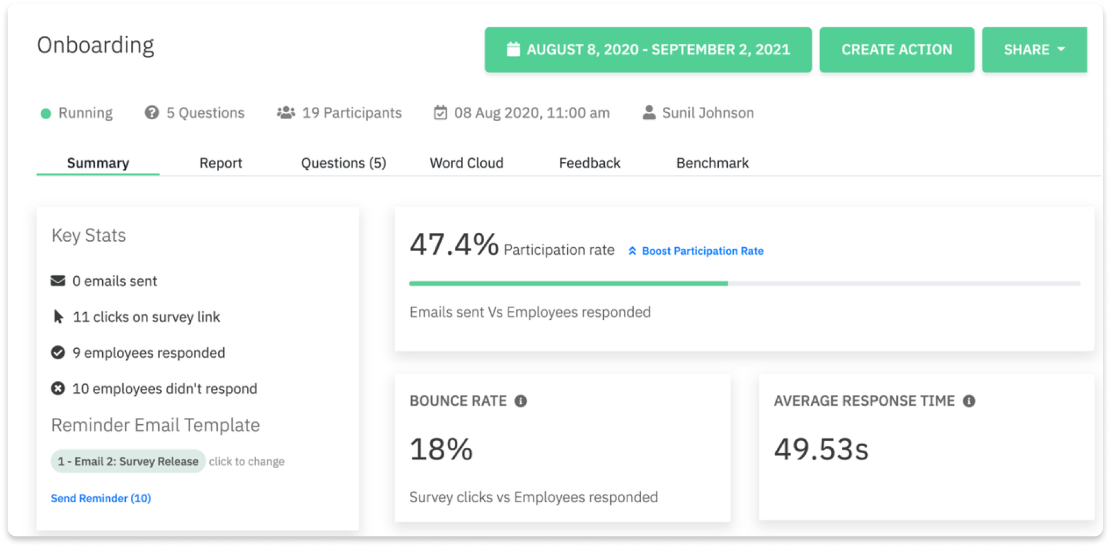This screenshot has width=1110, height=547.
Task: Open the Questions (5) tab
Action: pos(343,163)
